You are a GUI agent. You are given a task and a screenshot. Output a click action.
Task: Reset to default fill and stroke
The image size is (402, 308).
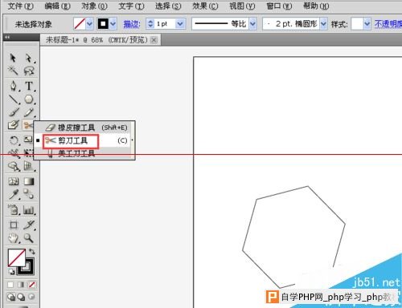tap(11, 272)
